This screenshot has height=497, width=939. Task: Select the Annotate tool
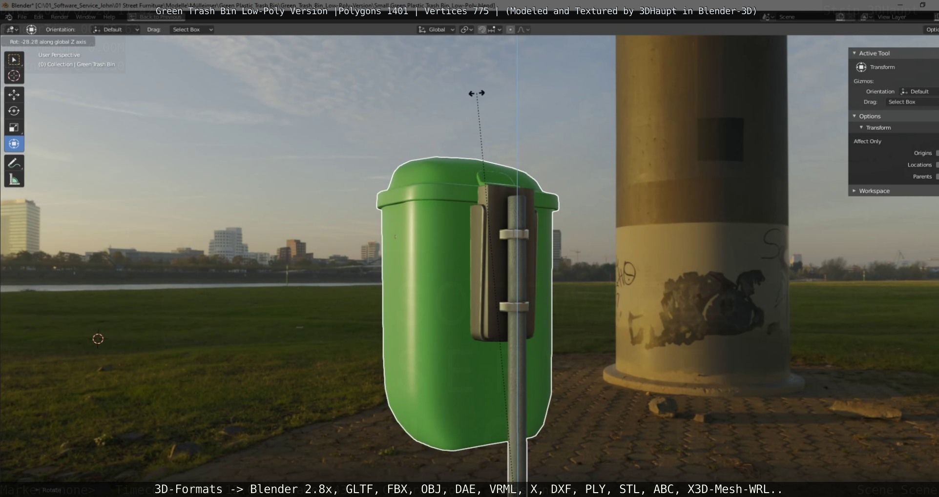coord(14,163)
